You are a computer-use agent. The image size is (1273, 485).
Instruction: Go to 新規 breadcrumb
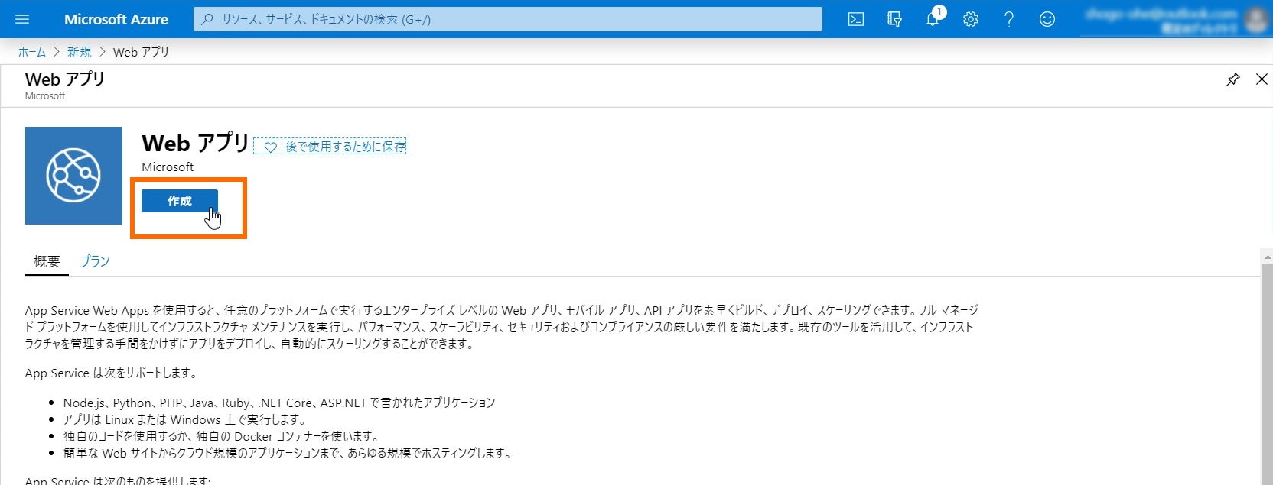tap(79, 52)
